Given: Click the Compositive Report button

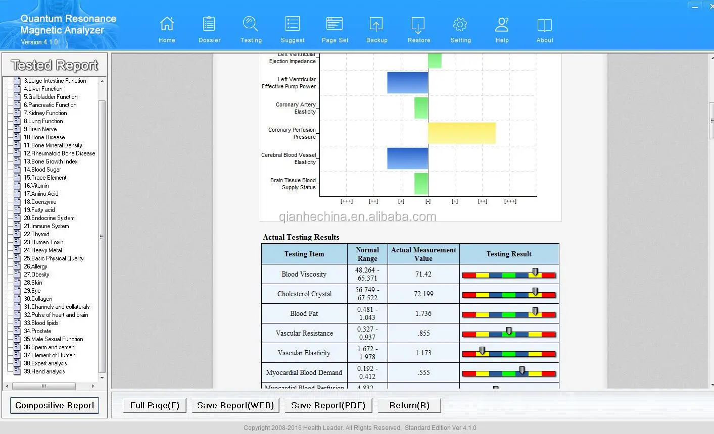Looking at the screenshot, I should click(x=55, y=405).
